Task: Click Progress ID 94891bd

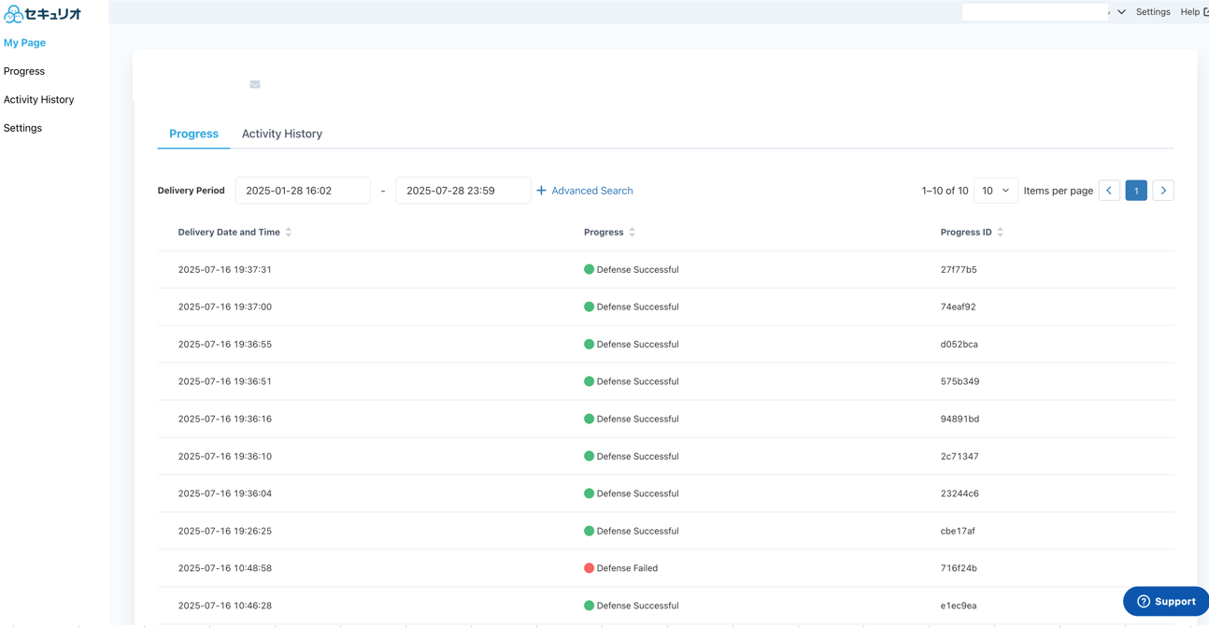Action: point(960,419)
